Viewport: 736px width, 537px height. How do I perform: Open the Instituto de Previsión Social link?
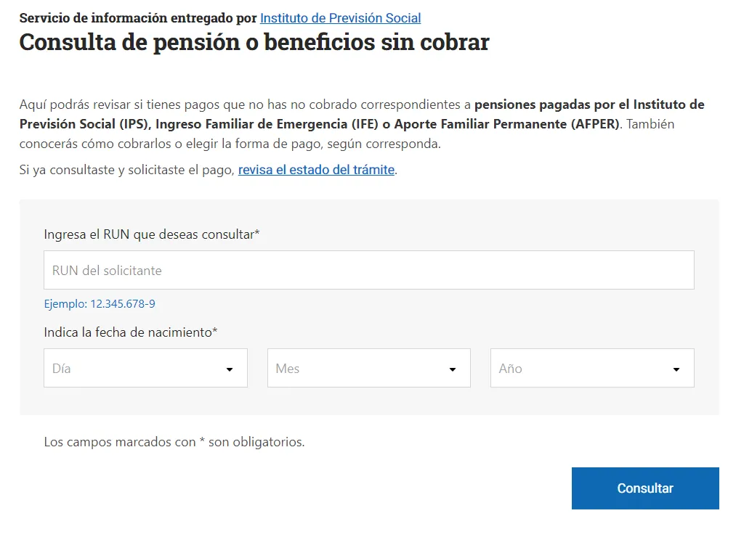[x=340, y=18]
